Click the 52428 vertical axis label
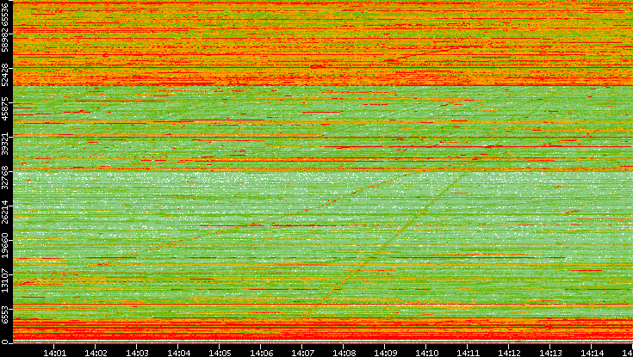The width and height of the screenshot is (633, 357). pos(4,77)
